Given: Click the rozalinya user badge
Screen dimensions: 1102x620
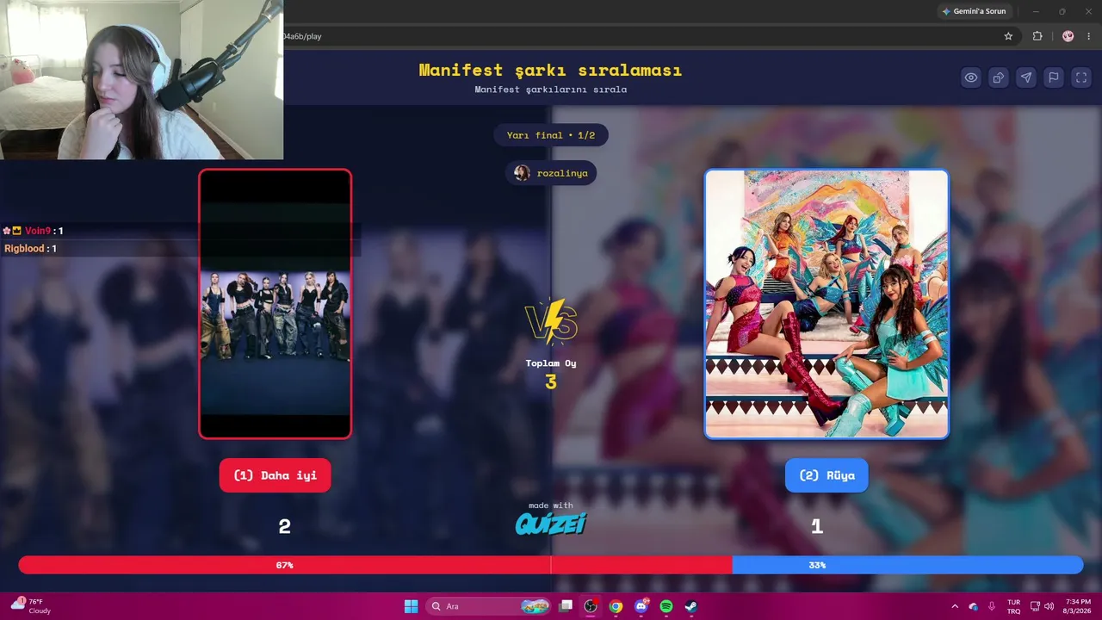Looking at the screenshot, I should 551,173.
